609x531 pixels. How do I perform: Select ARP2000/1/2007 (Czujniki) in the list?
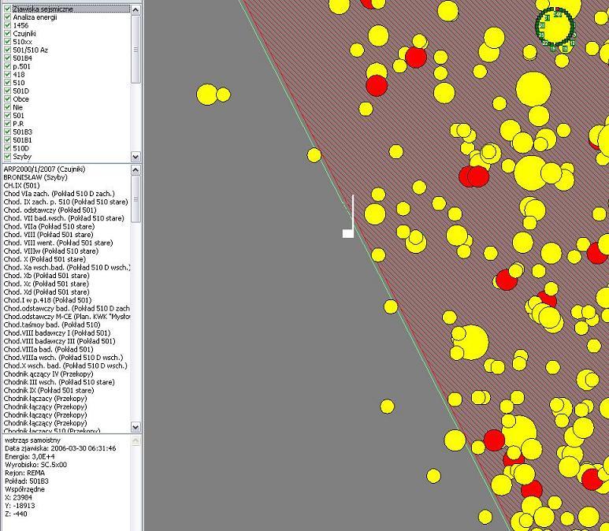(x=44, y=169)
